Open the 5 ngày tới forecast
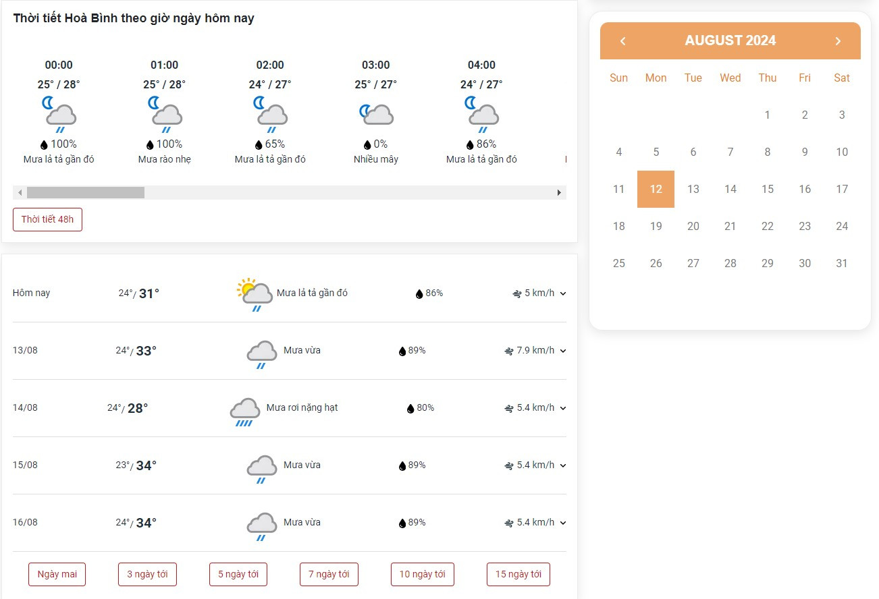 click(238, 574)
